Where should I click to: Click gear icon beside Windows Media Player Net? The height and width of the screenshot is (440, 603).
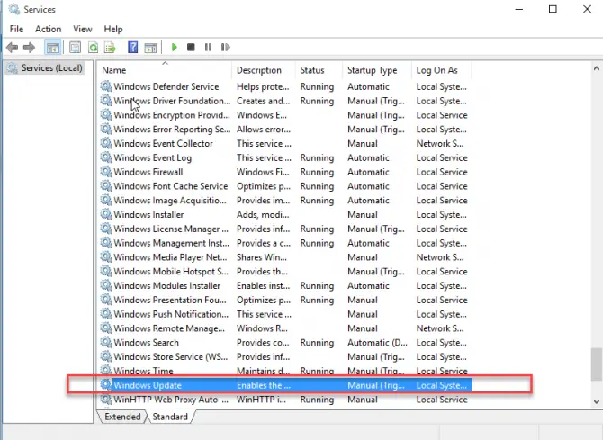coord(106,257)
